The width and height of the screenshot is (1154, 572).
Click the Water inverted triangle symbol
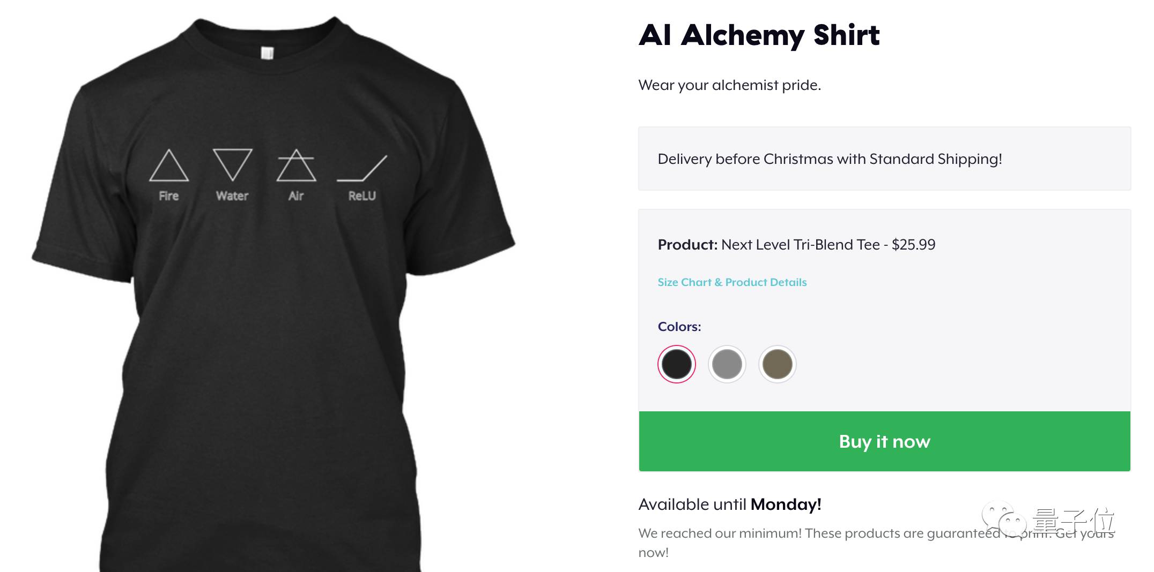click(x=232, y=165)
